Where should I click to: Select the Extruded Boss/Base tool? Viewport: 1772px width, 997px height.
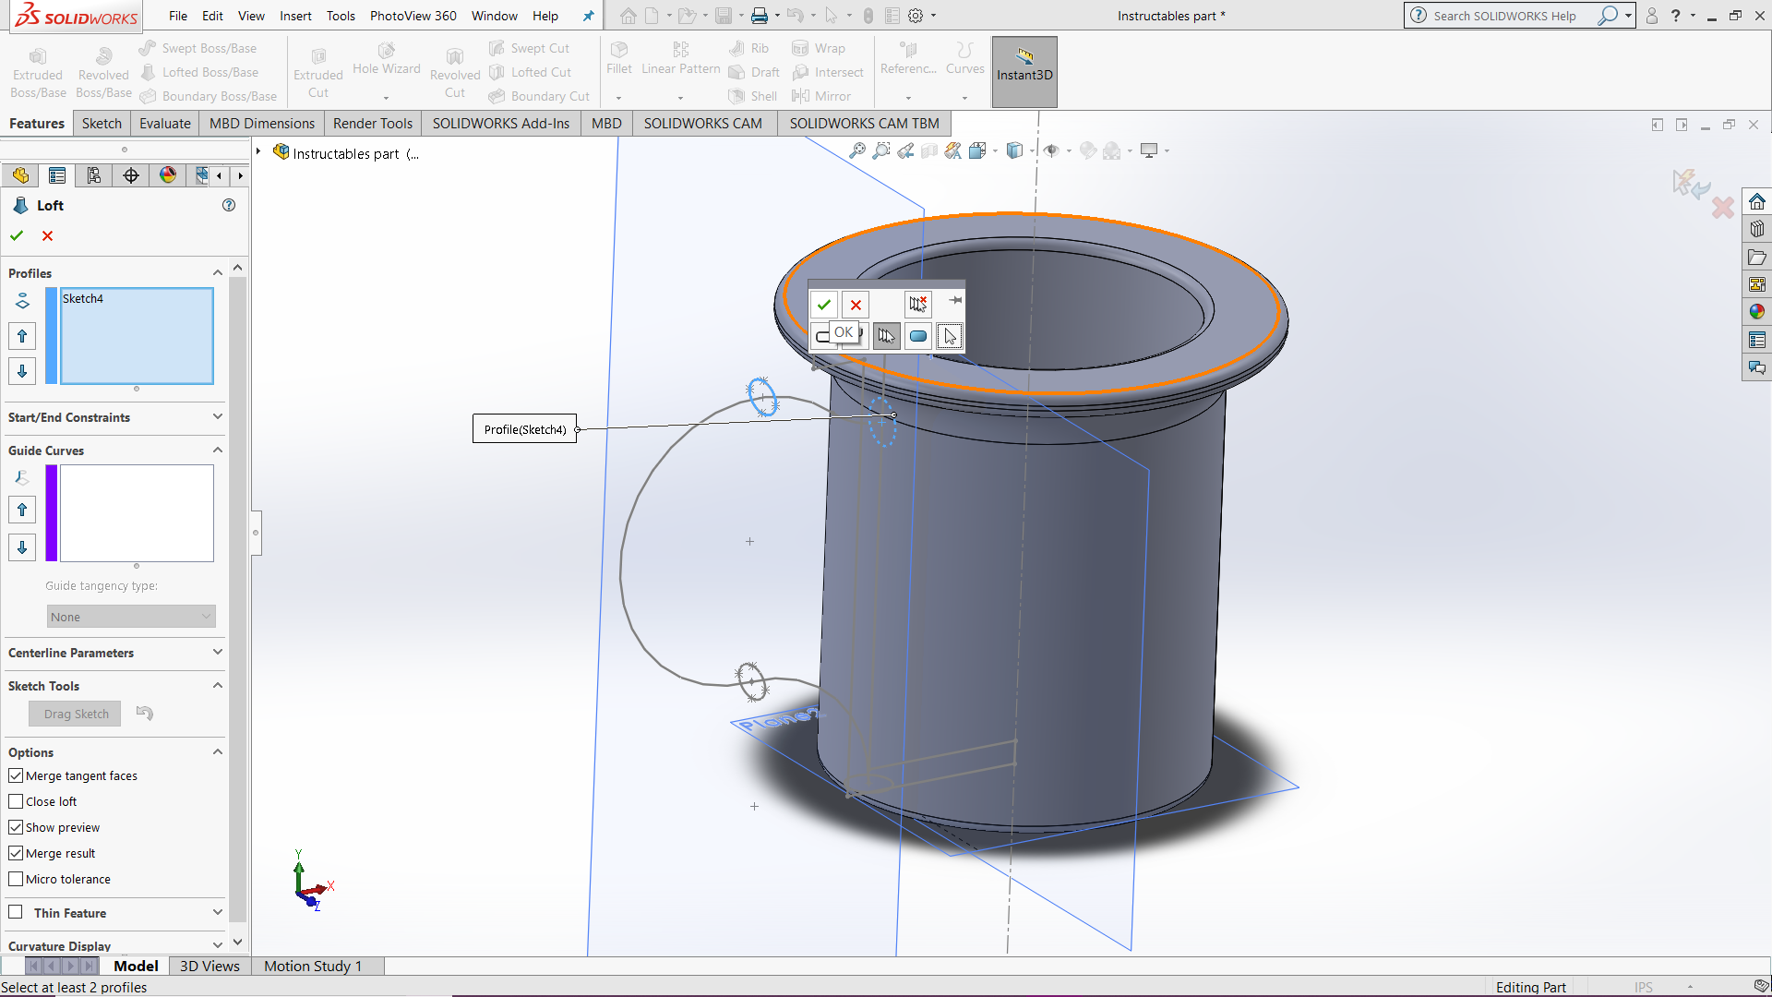37,69
